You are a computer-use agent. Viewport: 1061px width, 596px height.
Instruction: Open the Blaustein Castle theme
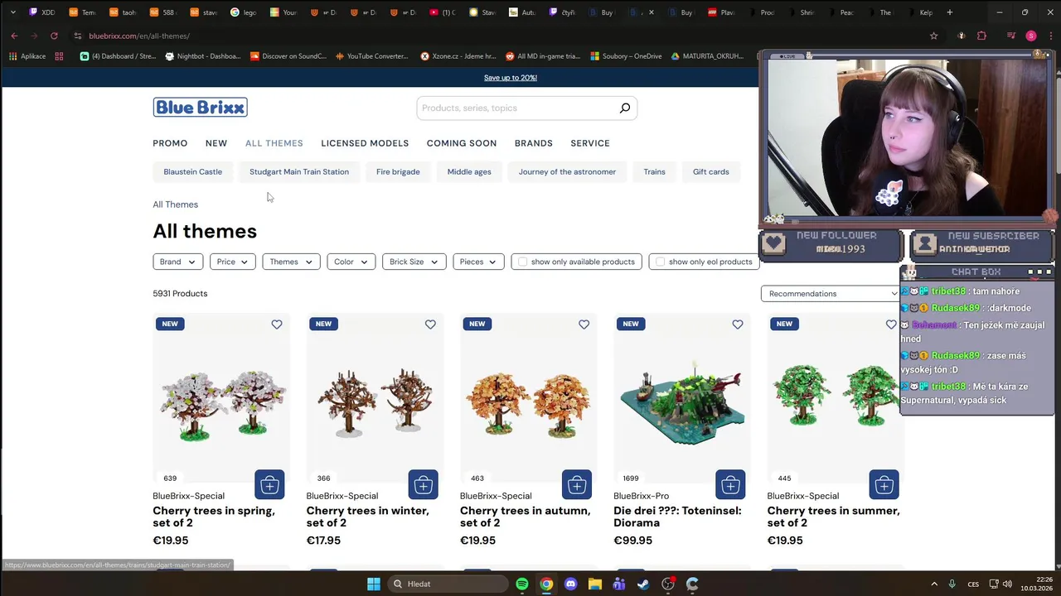pyautogui.click(x=192, y=171)
